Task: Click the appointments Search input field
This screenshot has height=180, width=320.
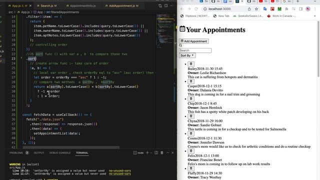Action: tap(195, 50)
